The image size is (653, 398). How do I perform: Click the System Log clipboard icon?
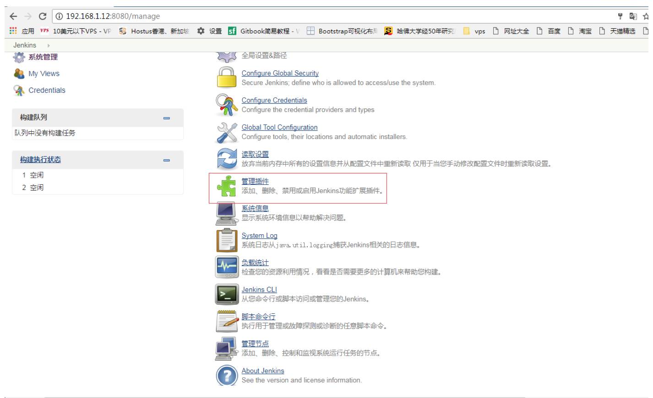(226, 240)
